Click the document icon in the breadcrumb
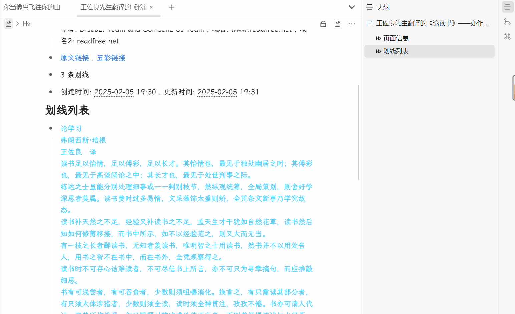 pyautogui.click(x=8, y=24)
